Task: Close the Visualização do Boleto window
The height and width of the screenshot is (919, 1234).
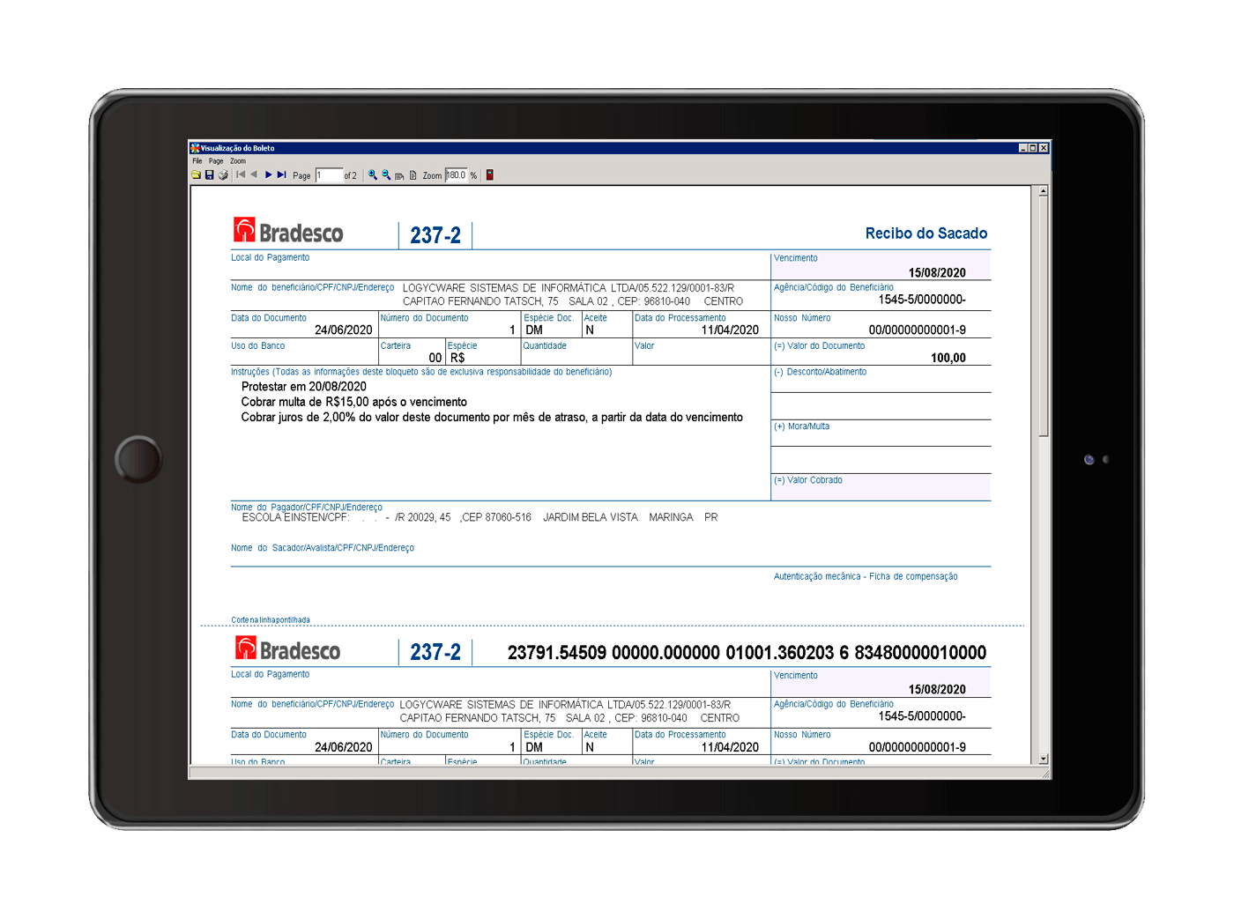Action: tap(1044, 148)
